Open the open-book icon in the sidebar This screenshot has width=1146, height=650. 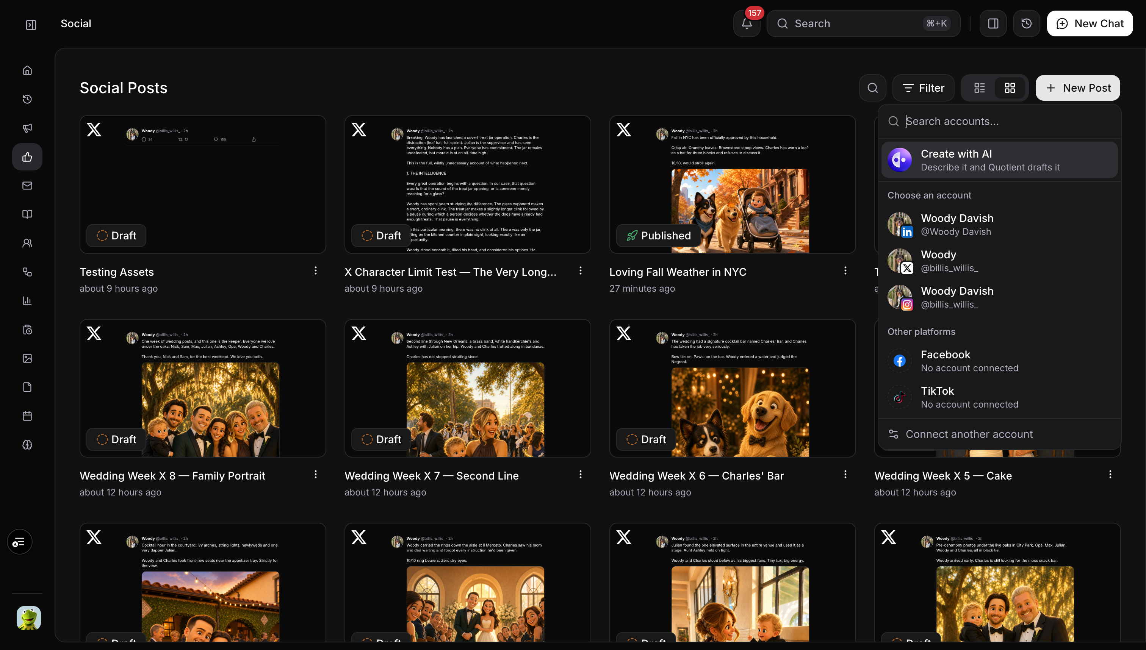tap(27, 214)
